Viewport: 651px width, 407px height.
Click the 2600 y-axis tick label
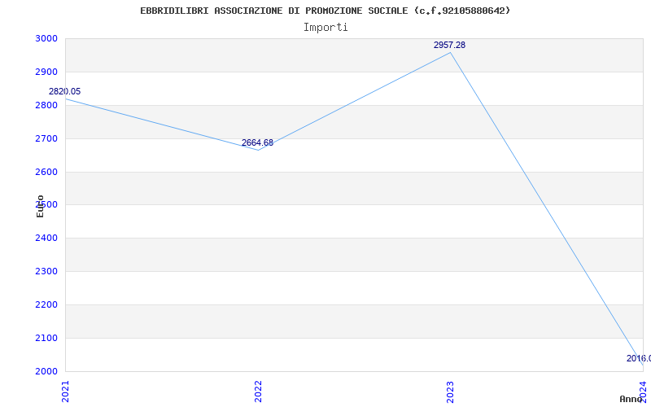click(46, 173)
